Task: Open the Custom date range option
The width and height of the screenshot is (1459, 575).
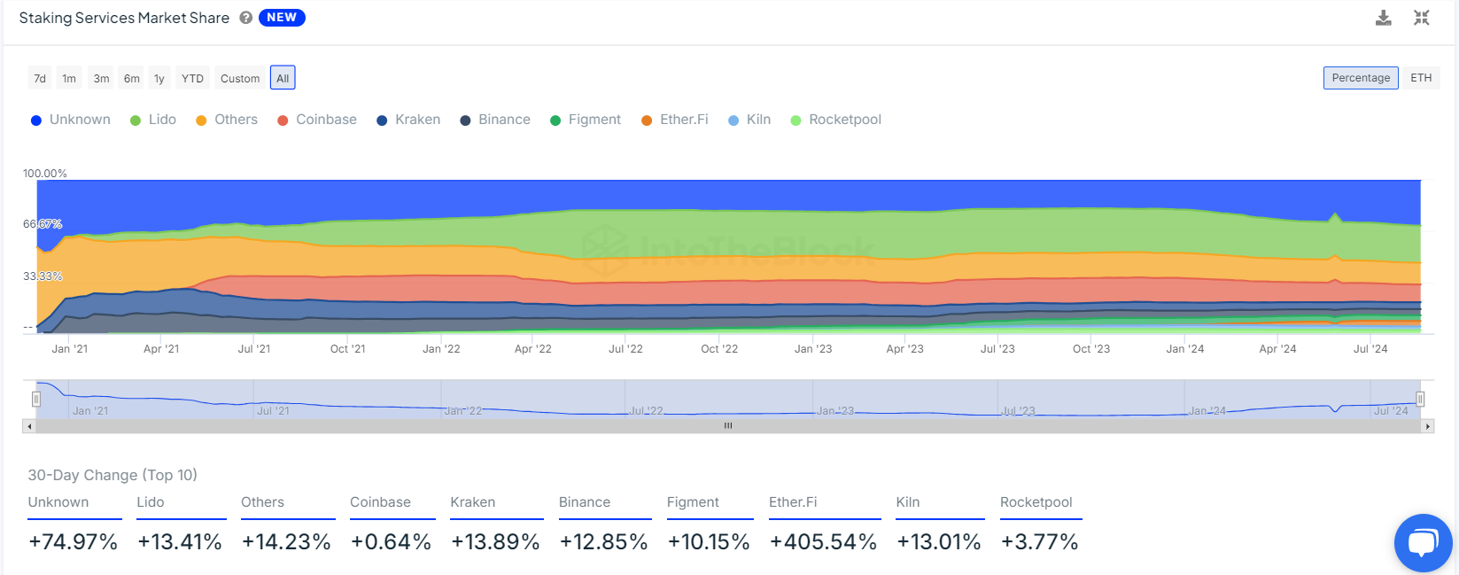Action: [240, 78]
